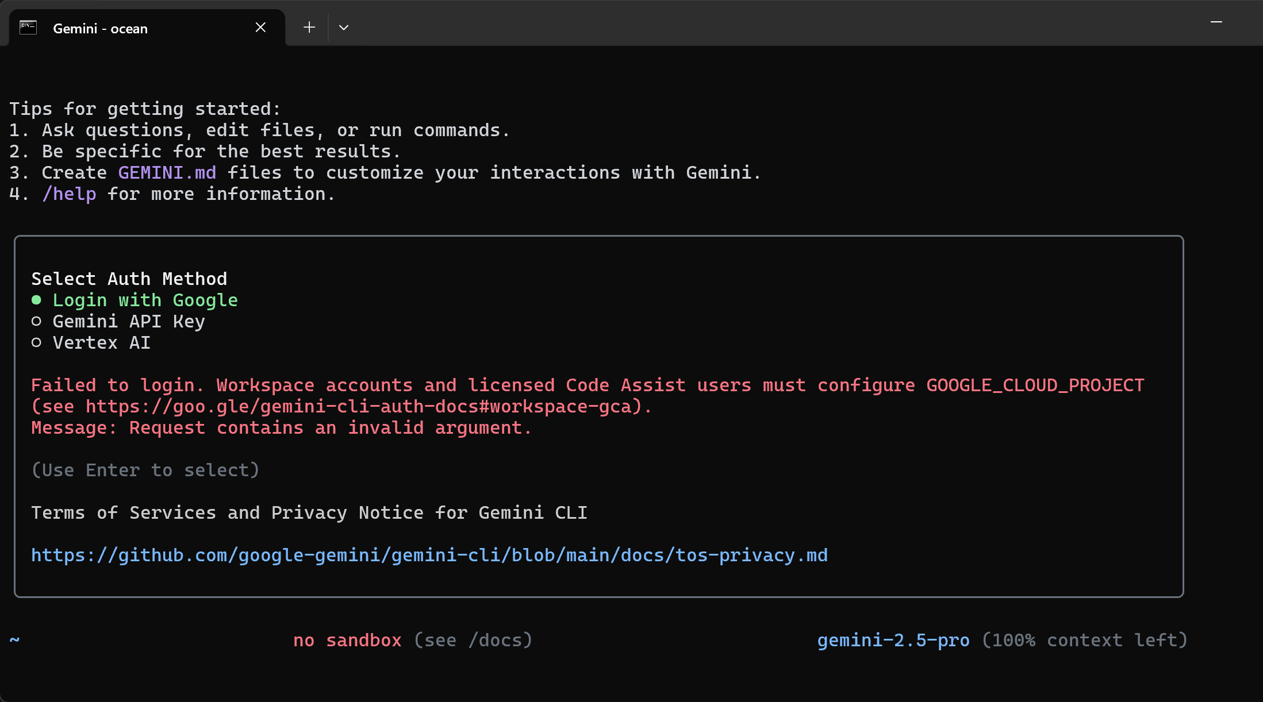
Task: Switch to the Gemini - ocean tab
Action: (100, 29)
